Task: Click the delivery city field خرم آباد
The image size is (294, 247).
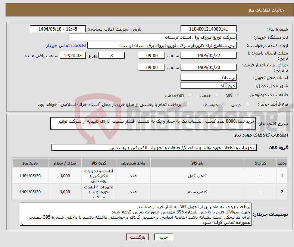Action: [208, 85]
